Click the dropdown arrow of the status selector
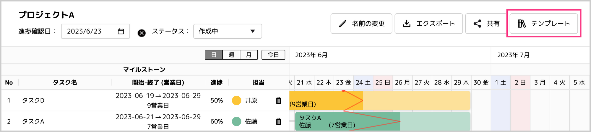Image resolution: width=591 pixels, height=132 pixels. pyautogui.click(x=253, y=31)
